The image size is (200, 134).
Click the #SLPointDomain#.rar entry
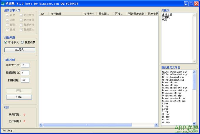(x=174, y=72)
